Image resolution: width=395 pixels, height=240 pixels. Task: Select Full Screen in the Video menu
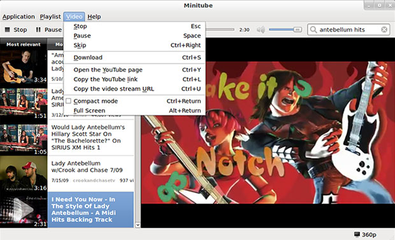pos(135,110)
